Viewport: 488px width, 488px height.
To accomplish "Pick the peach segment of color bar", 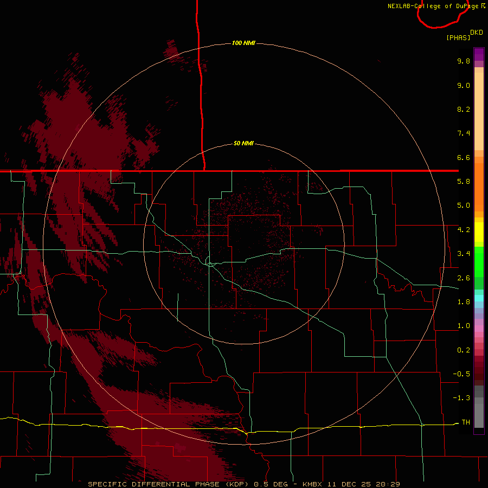I will tap(479, 111).
